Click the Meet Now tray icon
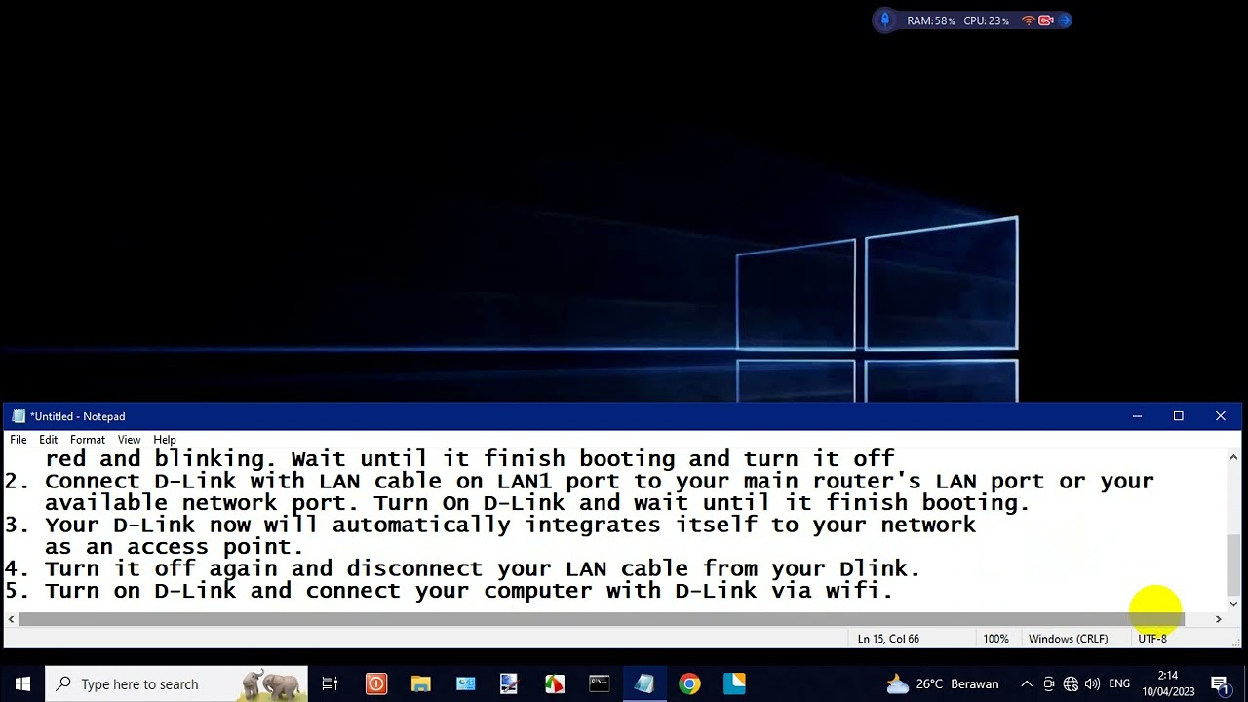This screenshot has height=702, width=1248. click(1049, 684)
